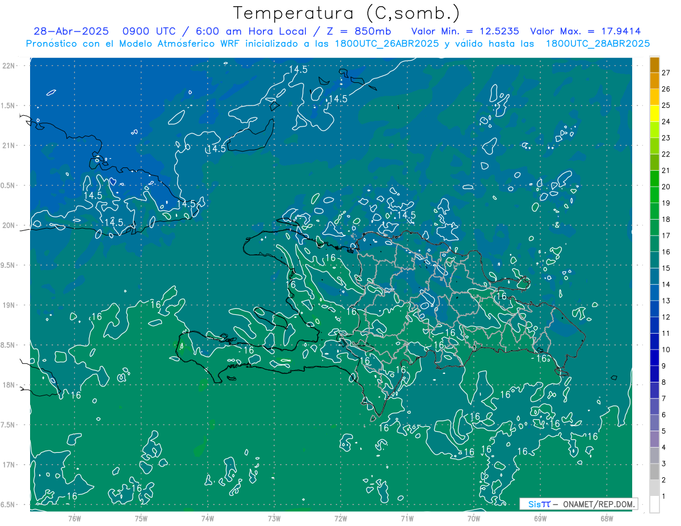Screen dimensions: 681x526
Task: Click the white legend swatch below value 1
Action: [654, 504]
